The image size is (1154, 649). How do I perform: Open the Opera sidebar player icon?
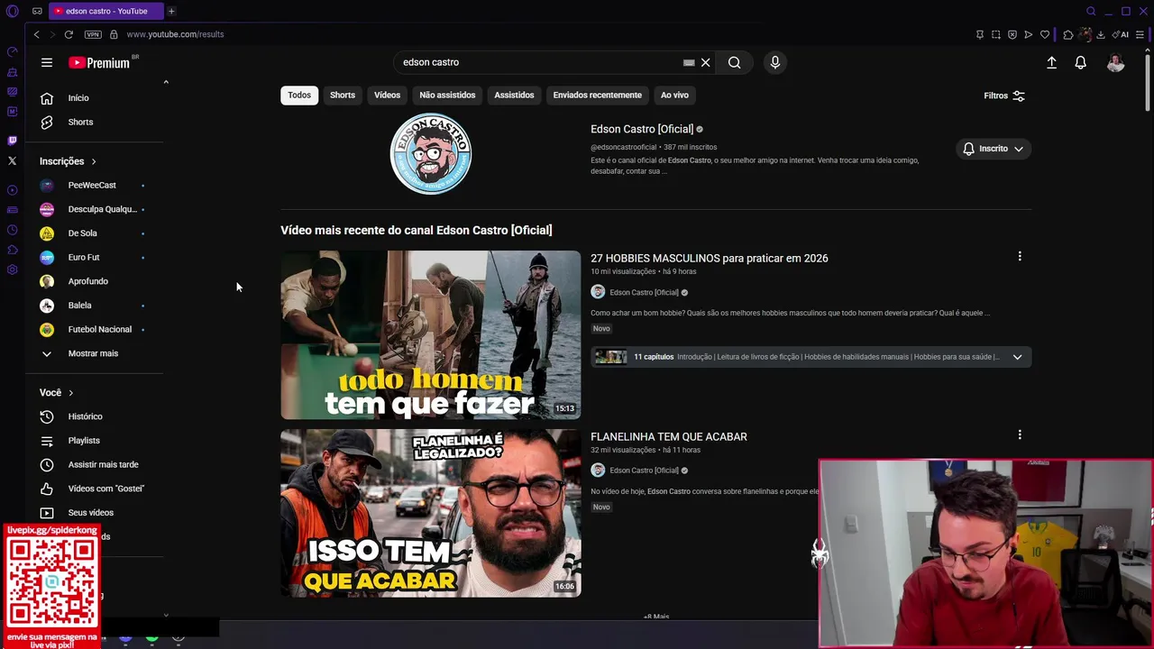coord(12,190)
